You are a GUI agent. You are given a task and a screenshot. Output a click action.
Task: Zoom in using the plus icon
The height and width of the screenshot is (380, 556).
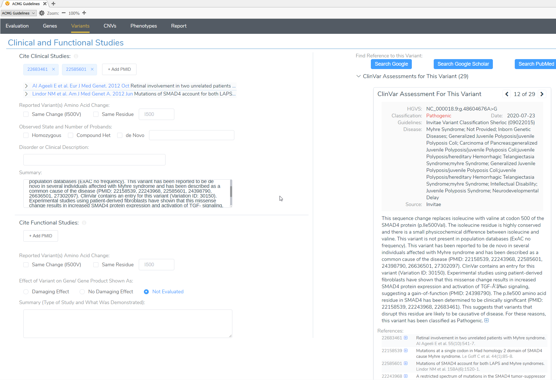pos(84,13)
